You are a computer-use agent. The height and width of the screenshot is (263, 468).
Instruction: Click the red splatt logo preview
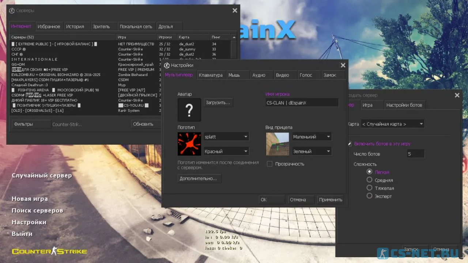coord(189,144)
